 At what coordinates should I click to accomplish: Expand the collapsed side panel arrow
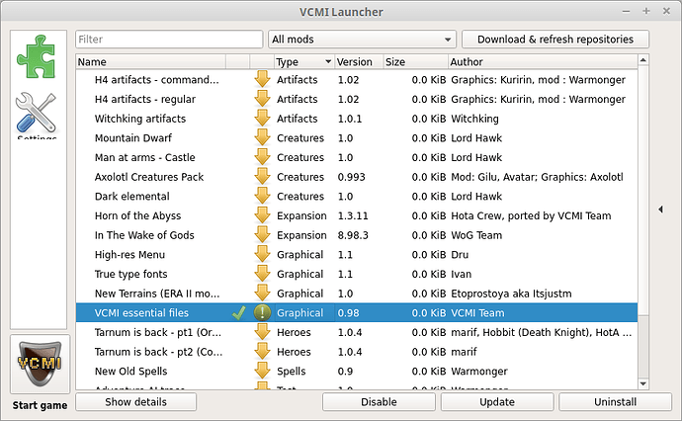660,210
